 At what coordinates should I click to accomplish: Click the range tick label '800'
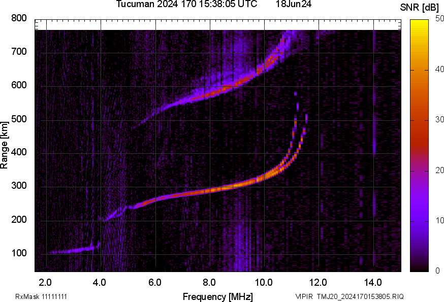coord(19,18)
